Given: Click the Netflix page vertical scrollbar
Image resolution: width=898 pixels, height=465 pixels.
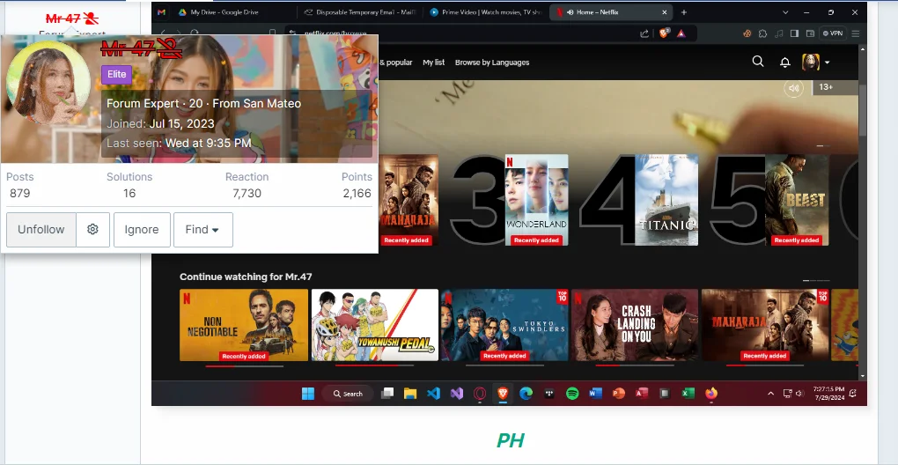Looking at the screenshot, I should click(x=863, y=109).
